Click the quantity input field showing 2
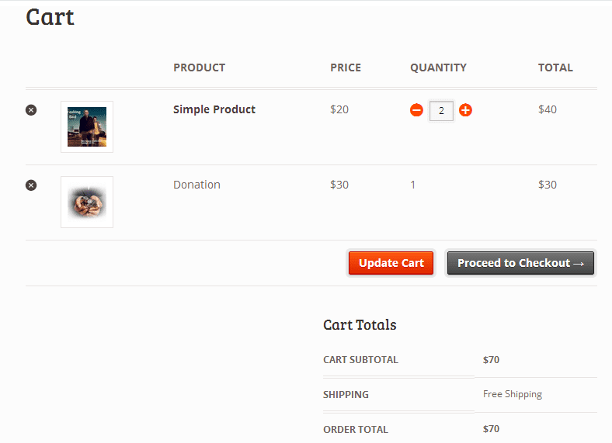Image resolution: width=612 pixels, height=443 pixels. tap(441, 111)
